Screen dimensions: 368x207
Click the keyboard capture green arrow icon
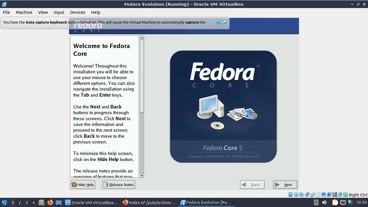[x=345, y=195]
